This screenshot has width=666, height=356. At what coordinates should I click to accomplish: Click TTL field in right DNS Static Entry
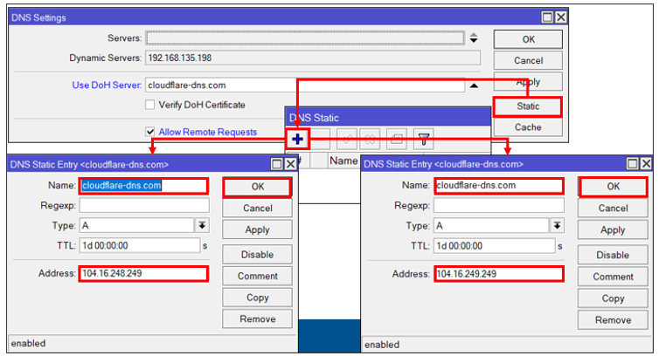coord(494,246)
